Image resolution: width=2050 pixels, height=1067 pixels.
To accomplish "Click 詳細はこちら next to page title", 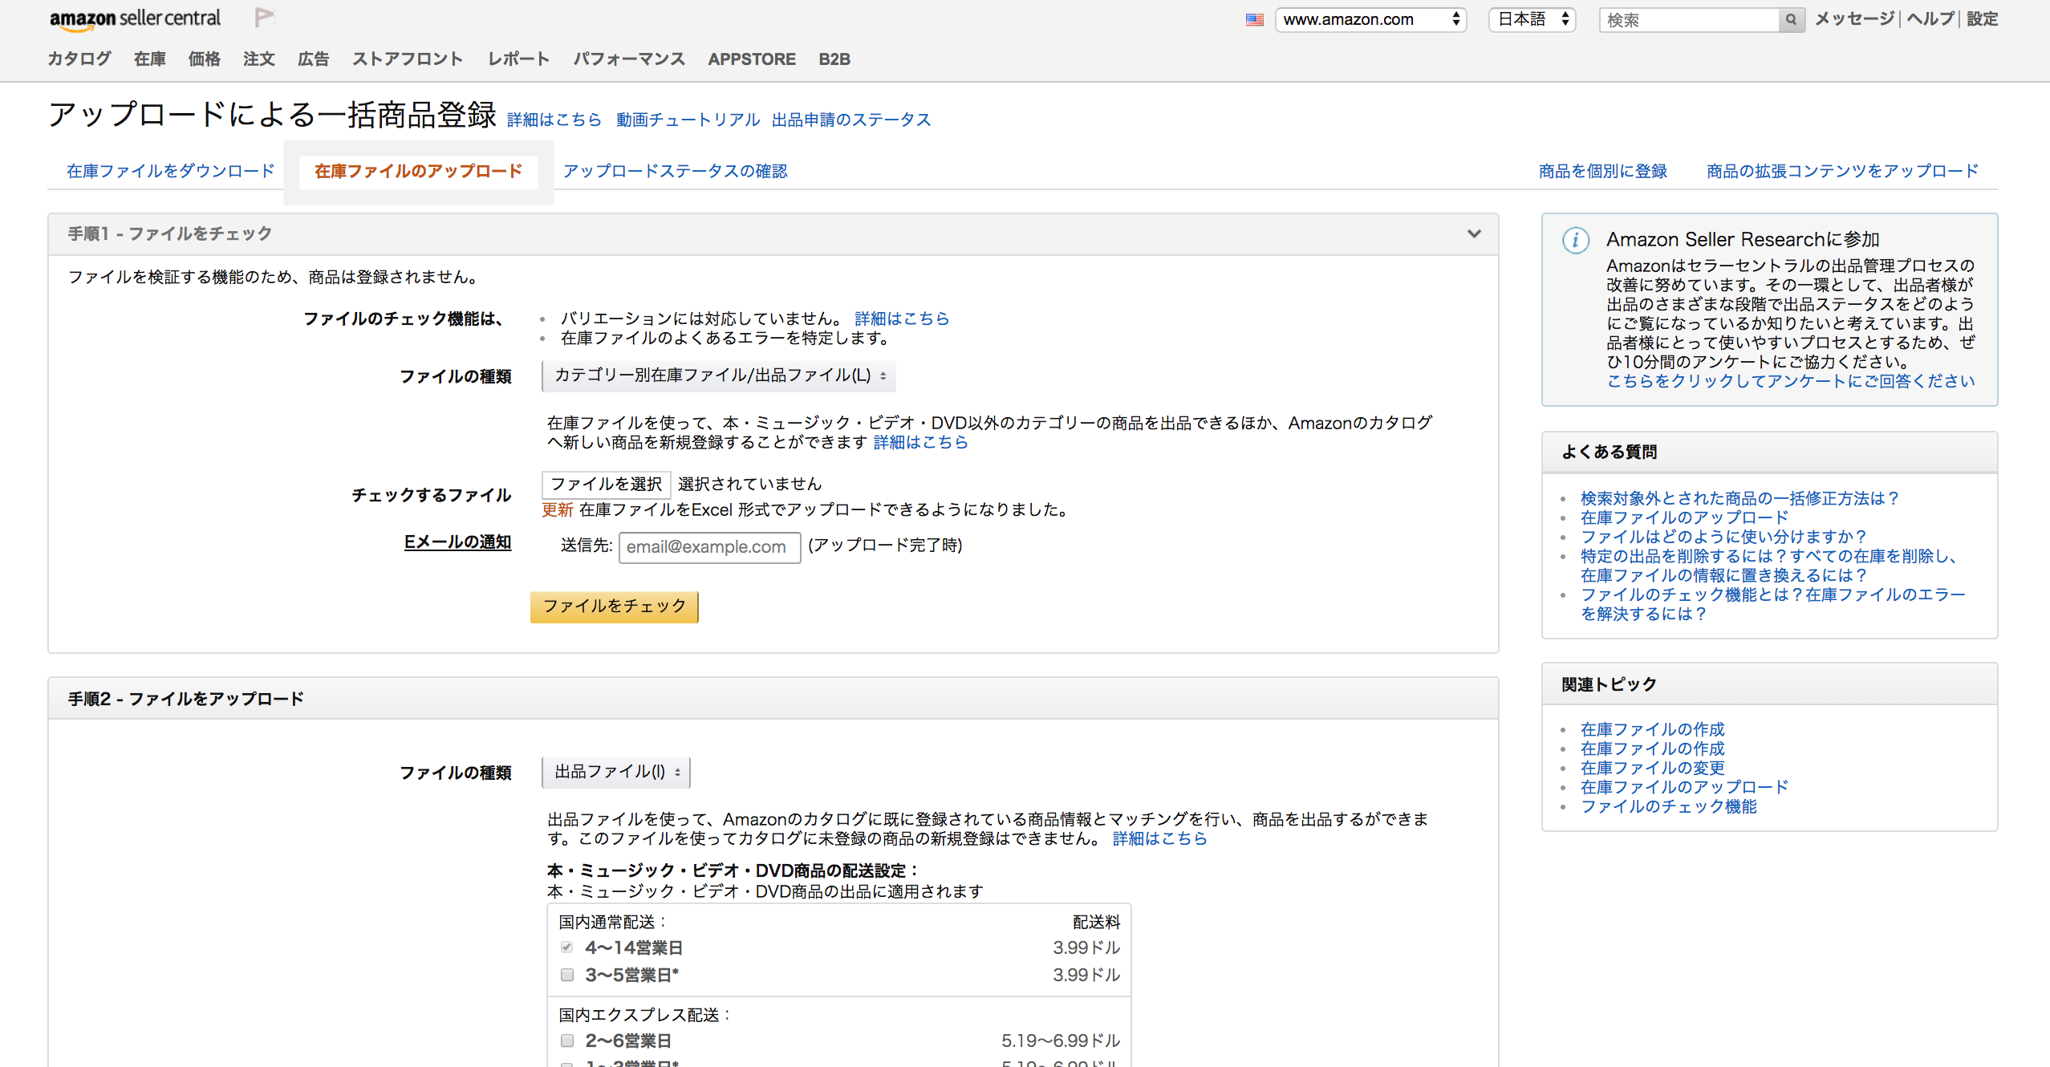I will click(554, 120).
